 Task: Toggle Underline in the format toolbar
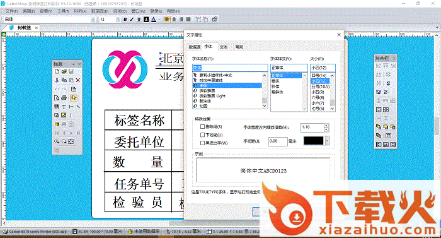coord(139,19)
